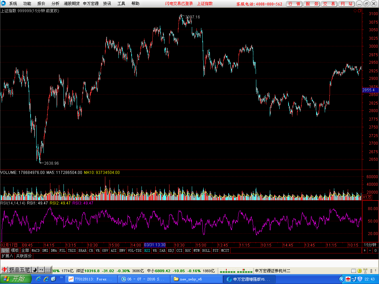The width and height of the screenshot is (379, 284).
Task: Click the 网站 button in title bar
Action: [x=346, y=4]
